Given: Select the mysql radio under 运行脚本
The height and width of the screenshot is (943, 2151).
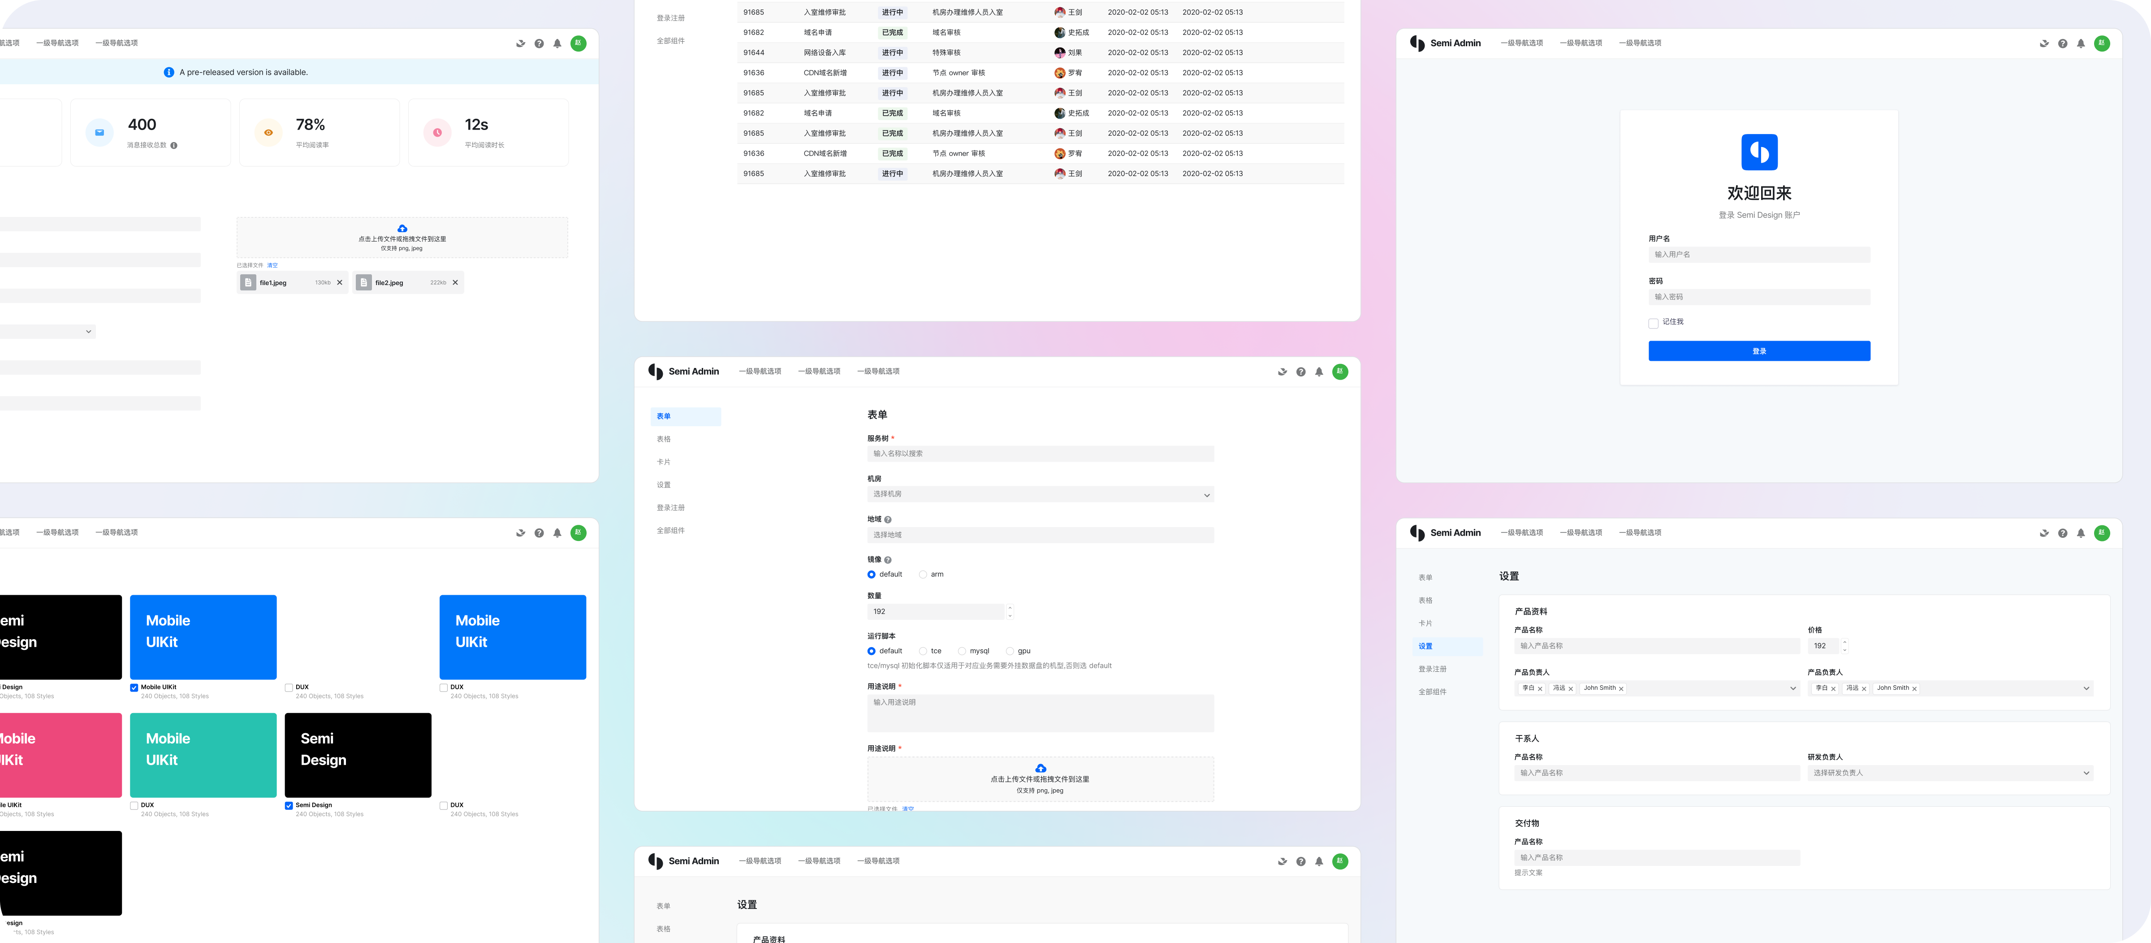Looking at the screenshot, I should 962,652.
